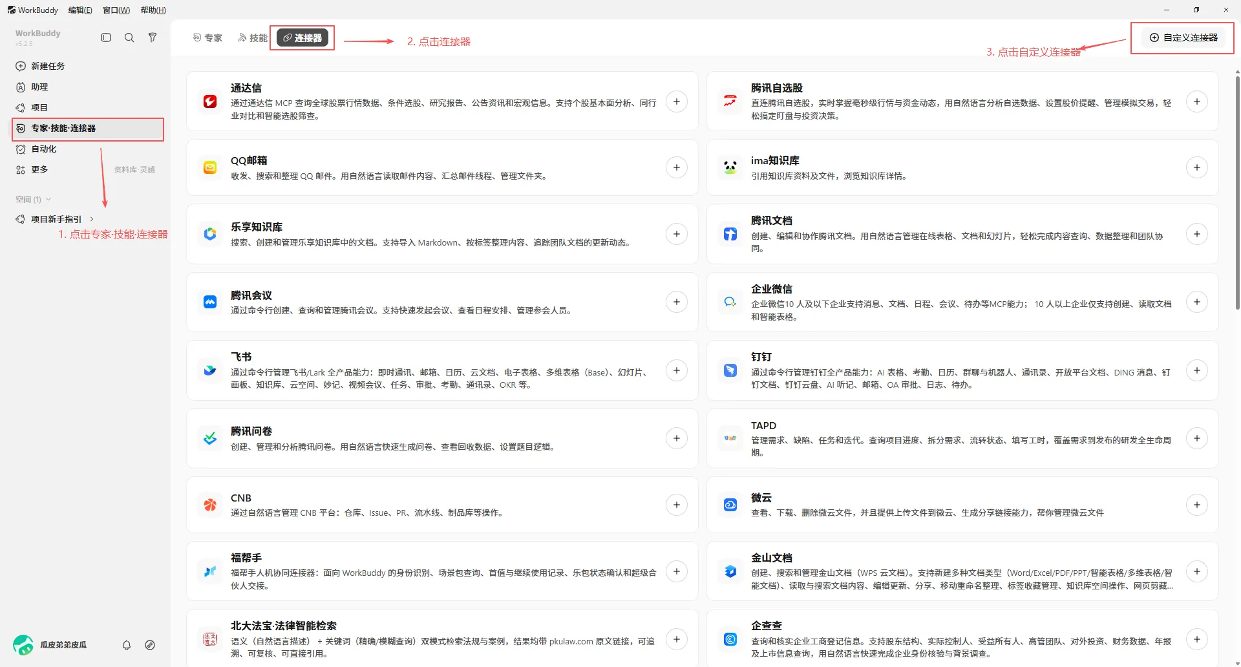Click the 通达信 connector logo
This screenshot has width=1241, height=667.
click(210, 101)
